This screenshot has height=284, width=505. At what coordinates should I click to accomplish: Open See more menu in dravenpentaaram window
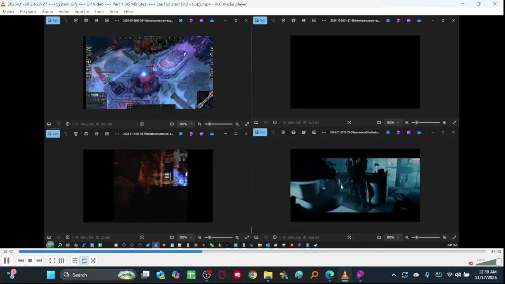[324, 21]
